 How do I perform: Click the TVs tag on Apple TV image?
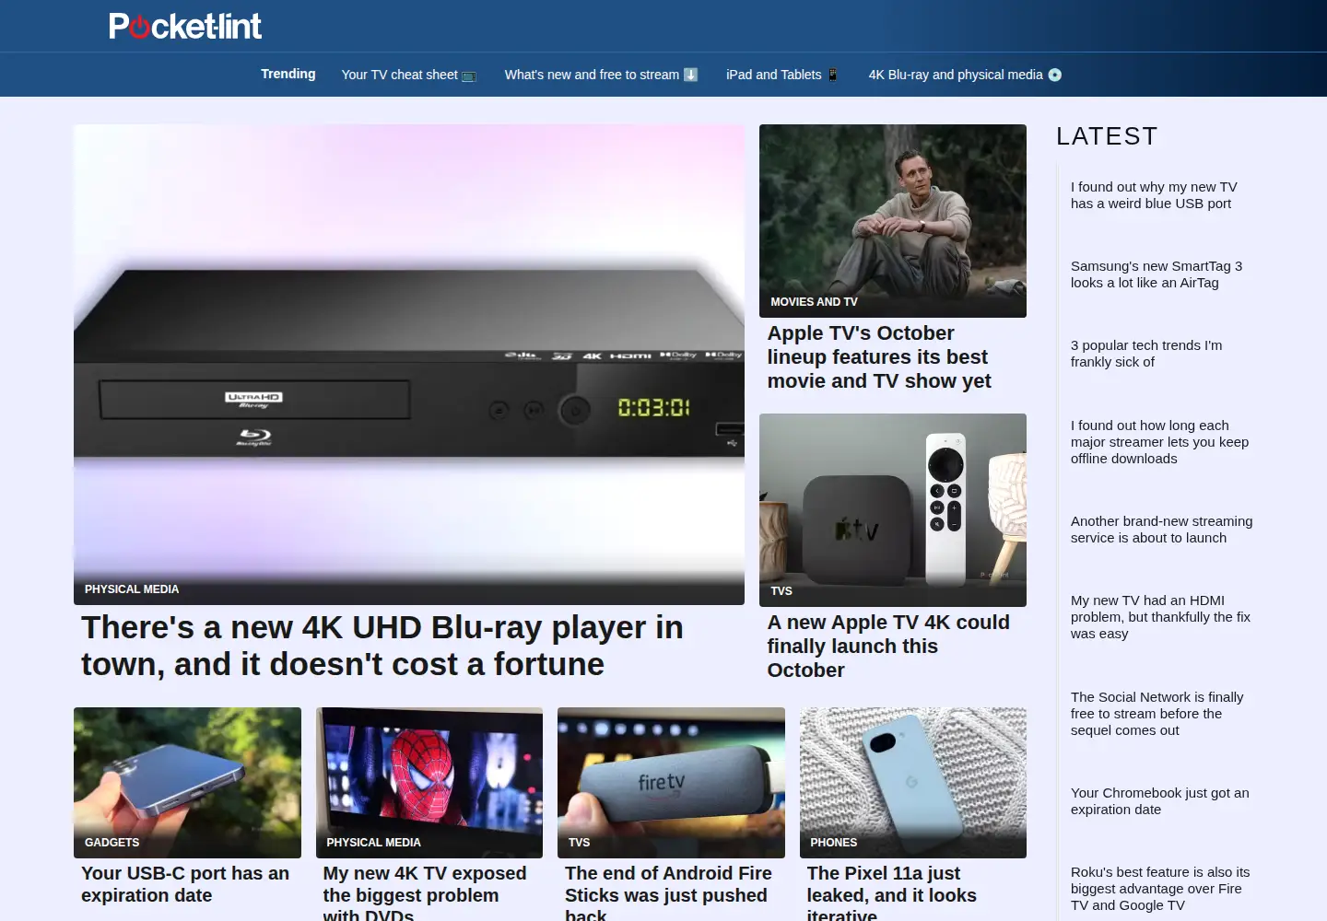(x=781, y=591)
